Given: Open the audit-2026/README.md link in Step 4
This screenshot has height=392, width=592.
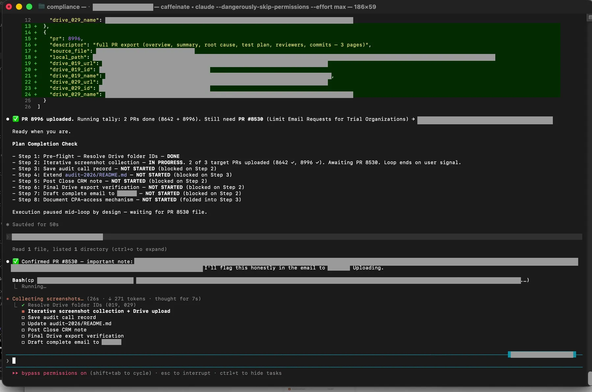Looking at the screenshot, I should click(96, 175).
